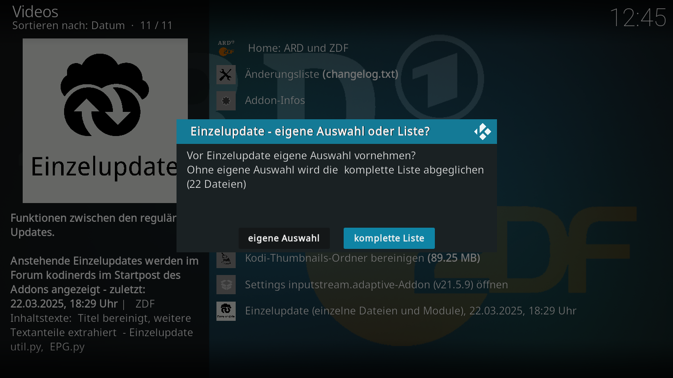Image resolution: width=673 pixels, height=378 pixels.
Task: Click the box icon beside inputstream.adaptive settings
Action: (x=226, y=285)
